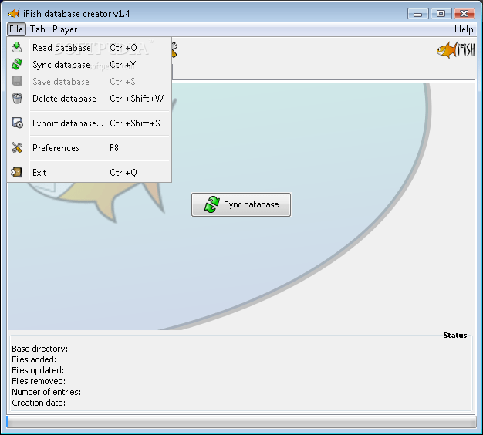Click the Number of entries: label
The height and width of the screenshot is (435, 483).
point(46,392)
